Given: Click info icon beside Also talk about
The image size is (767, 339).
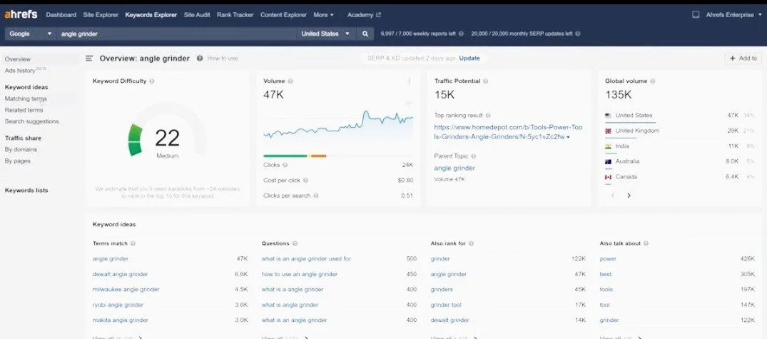Looking at the screenshot, I should click(646, 243).
